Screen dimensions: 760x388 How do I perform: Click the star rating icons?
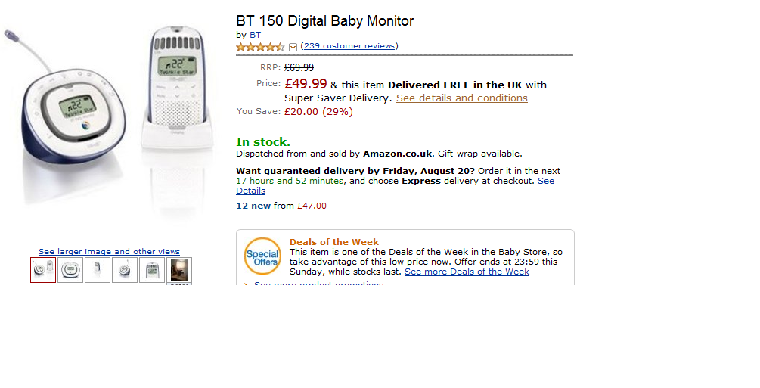click(260, 47)
